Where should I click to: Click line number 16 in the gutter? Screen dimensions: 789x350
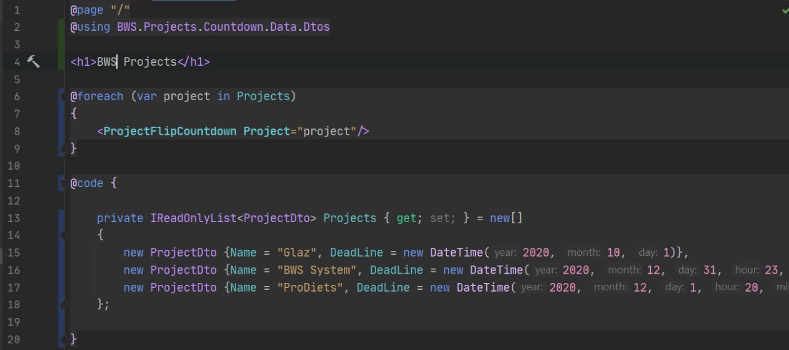click(14, 269)
